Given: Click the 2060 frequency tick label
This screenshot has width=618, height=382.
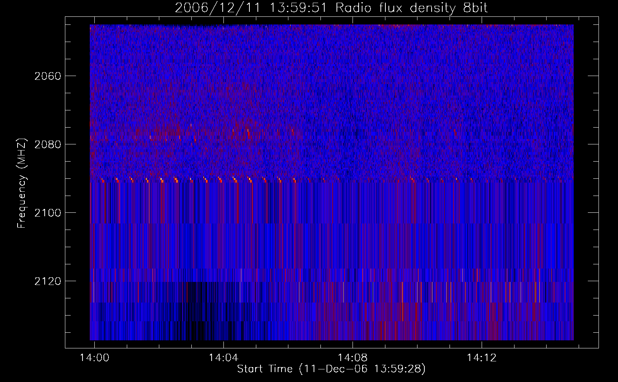Looking at the screenshot, I should click(x=48, y=76).
